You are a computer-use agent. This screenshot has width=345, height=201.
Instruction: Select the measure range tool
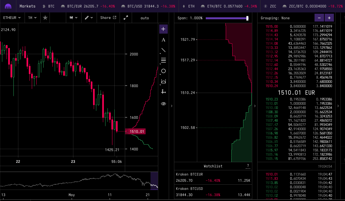click(163, 81)
